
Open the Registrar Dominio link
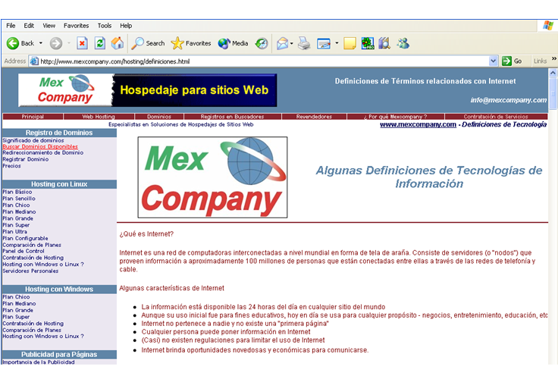coord(26,159)
